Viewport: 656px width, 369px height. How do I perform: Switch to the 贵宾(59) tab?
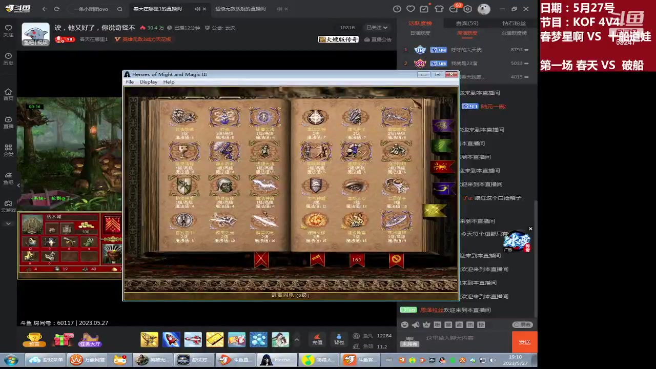tap(467, 23)
